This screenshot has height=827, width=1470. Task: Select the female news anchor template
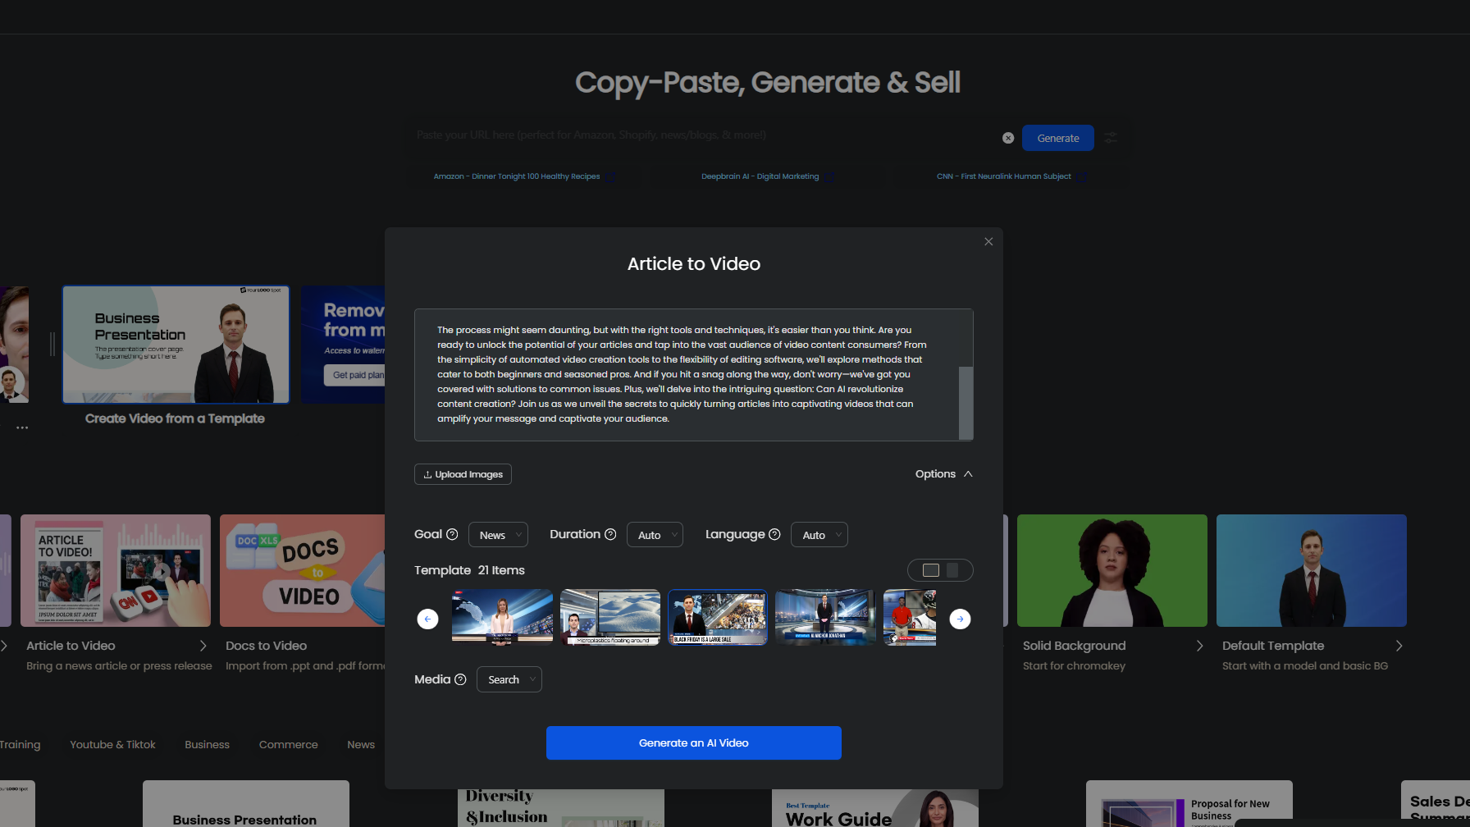502,617
